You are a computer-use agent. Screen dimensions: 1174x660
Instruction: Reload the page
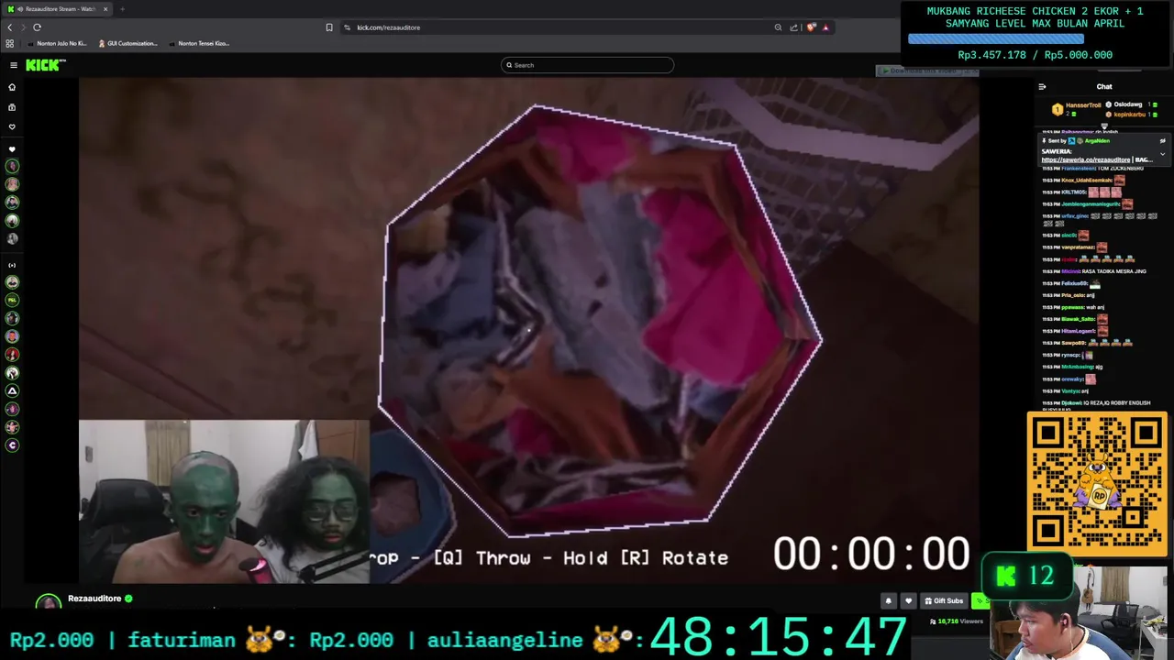37,27
